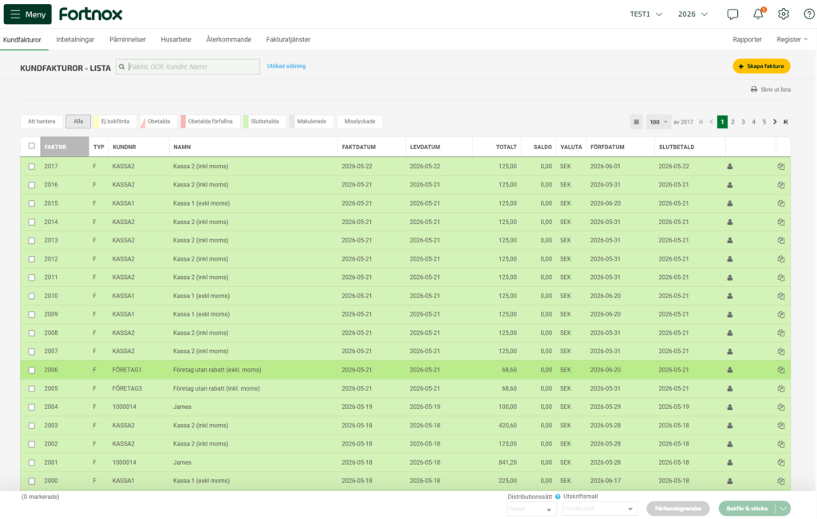
Task: Open the Fakturatjänster tab
Action: (288, 40)
